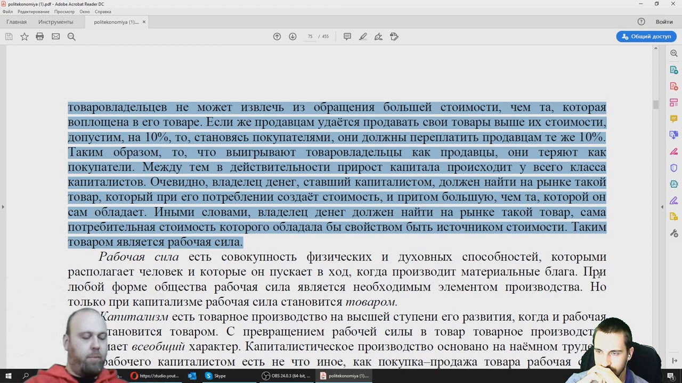Open the Create PDF tool in the right panel
The image size is (682, 383).
[x=674, y=86]
